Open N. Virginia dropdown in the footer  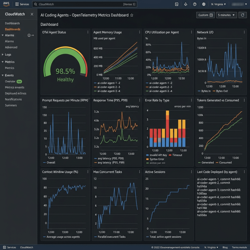click(211, 247)
